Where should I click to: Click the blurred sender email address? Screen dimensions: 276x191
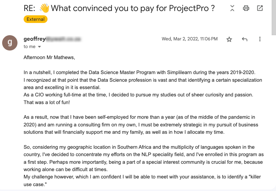click(x=63, y=39)
